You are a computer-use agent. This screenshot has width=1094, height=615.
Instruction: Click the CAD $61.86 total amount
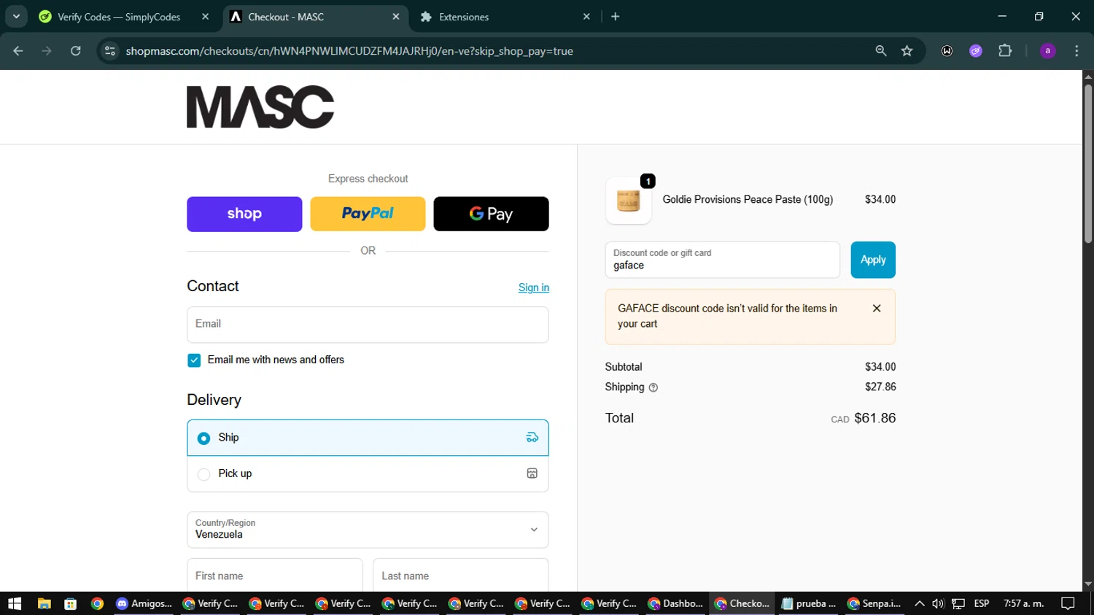pos(864,418)
